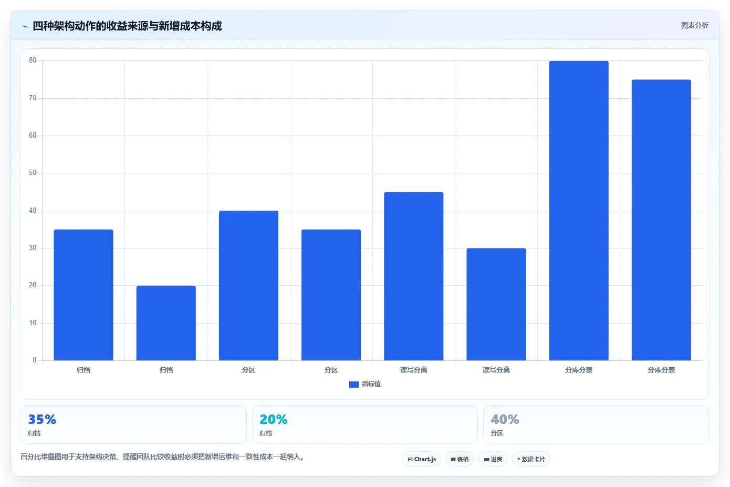This screenshot has height=487, width=730.
Task: Click the 35% 归档 stat card
Action: tap(133, 424)
